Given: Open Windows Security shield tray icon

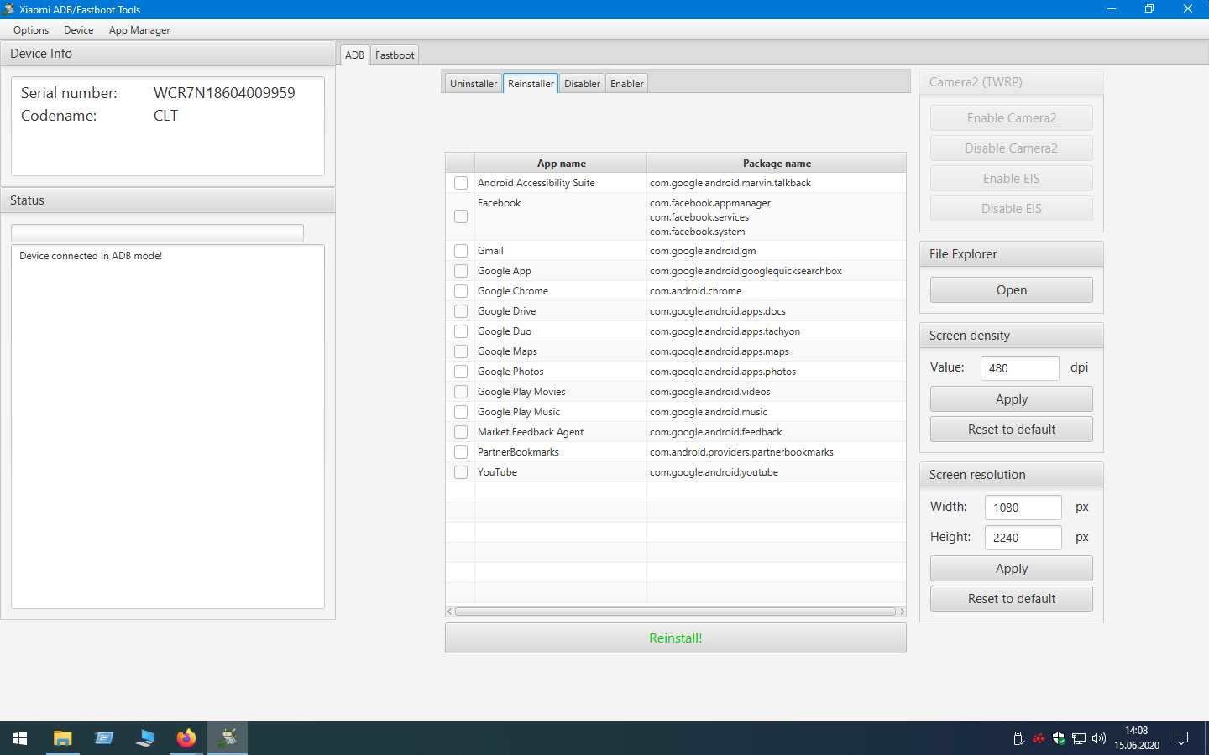Looking at the screenshot, I should (1059, 738).
